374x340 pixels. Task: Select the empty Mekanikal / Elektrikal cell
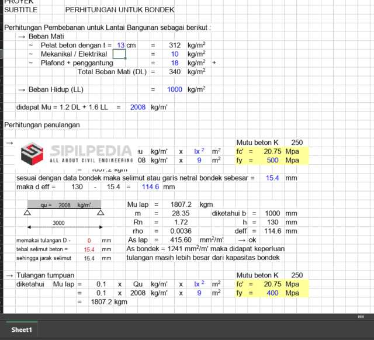119,54
